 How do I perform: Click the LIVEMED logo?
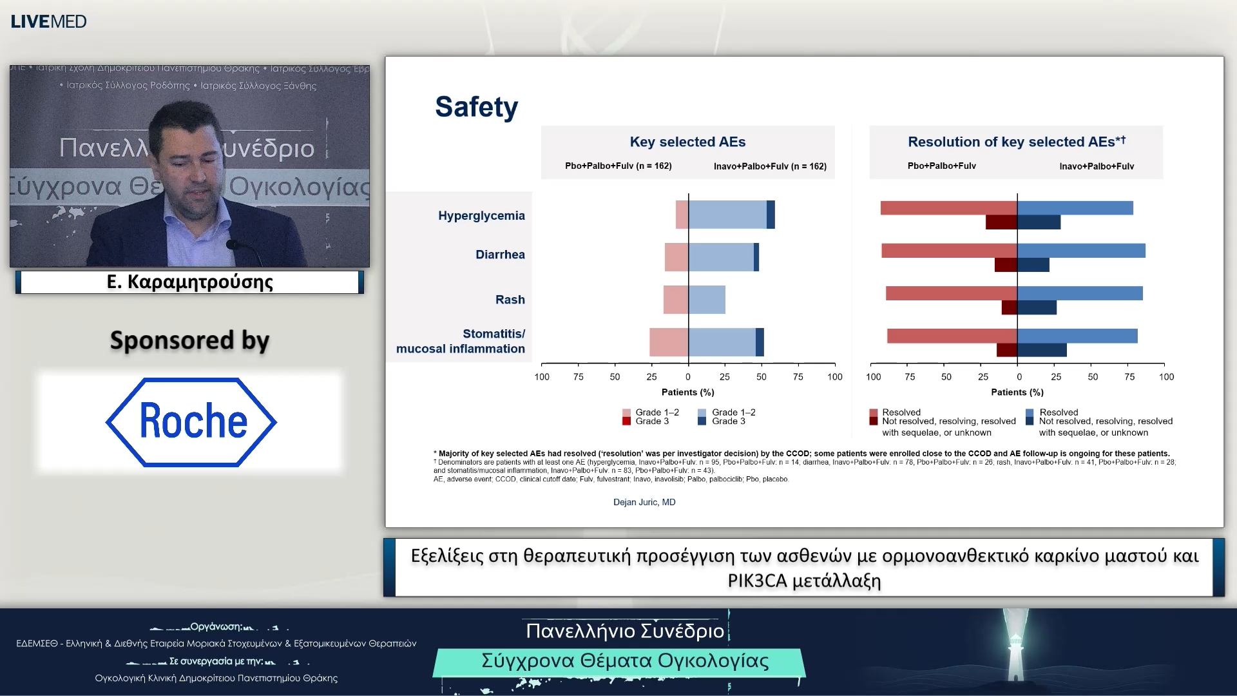click(x=48, y=21)
